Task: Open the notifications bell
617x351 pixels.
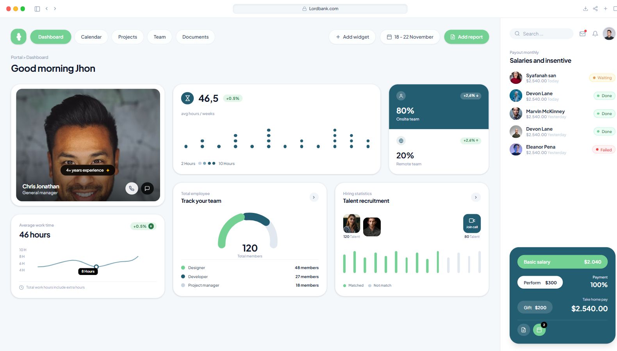Action: click(595, 34)
